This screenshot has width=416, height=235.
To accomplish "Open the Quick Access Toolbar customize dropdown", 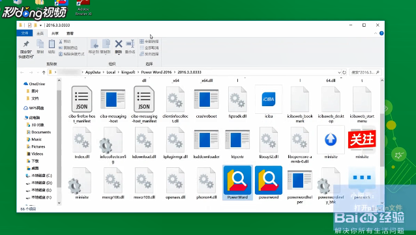I will [40, 25].
